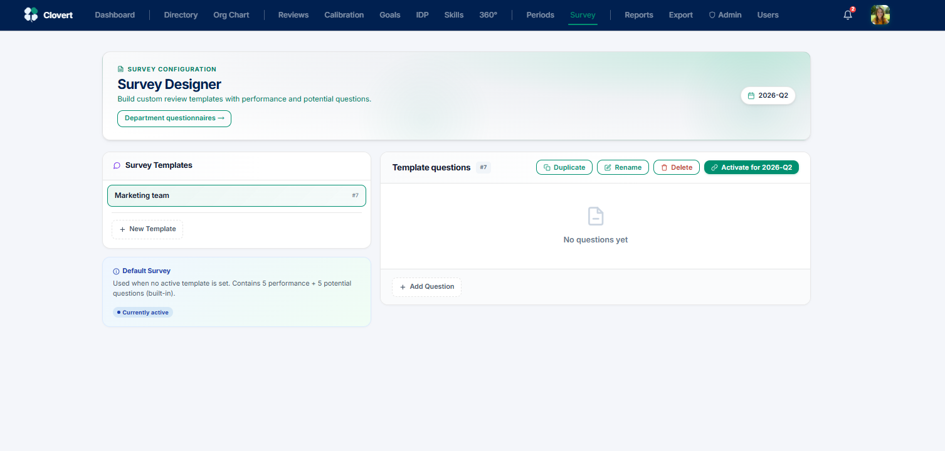Activate template for 2026-Q2

751,167
